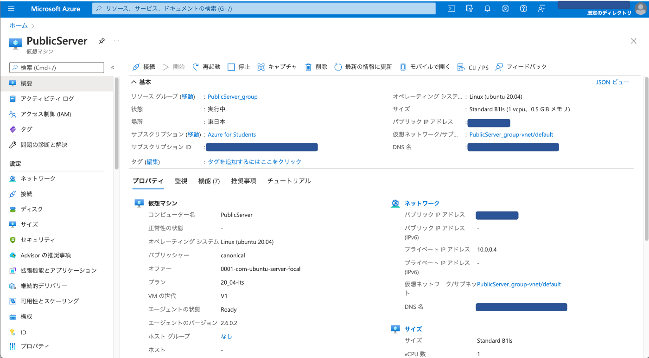Switch to the チュートリアル tab
Viewport: 649px width, 358px height.
pyautogui.click(x=289, y=181)
